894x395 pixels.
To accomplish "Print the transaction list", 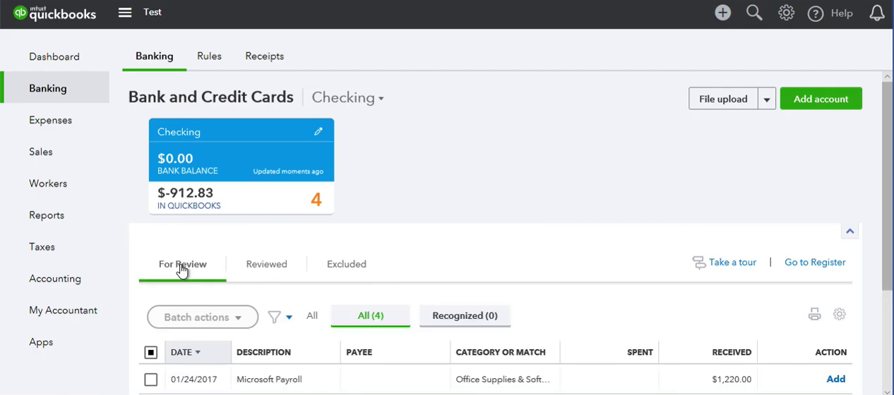I will (814, 315).
